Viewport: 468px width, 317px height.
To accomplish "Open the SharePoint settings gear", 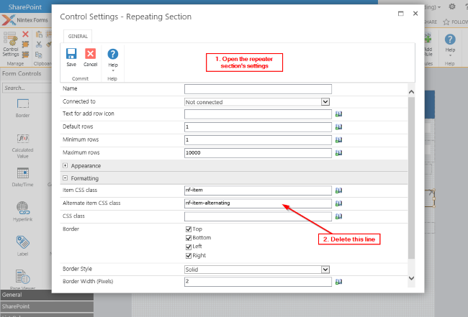I will (452, 6).
